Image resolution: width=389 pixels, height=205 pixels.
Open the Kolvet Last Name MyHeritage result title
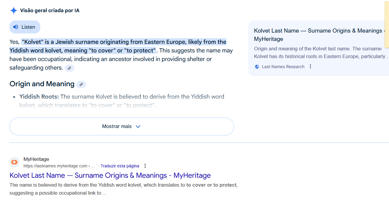point(110,175)
